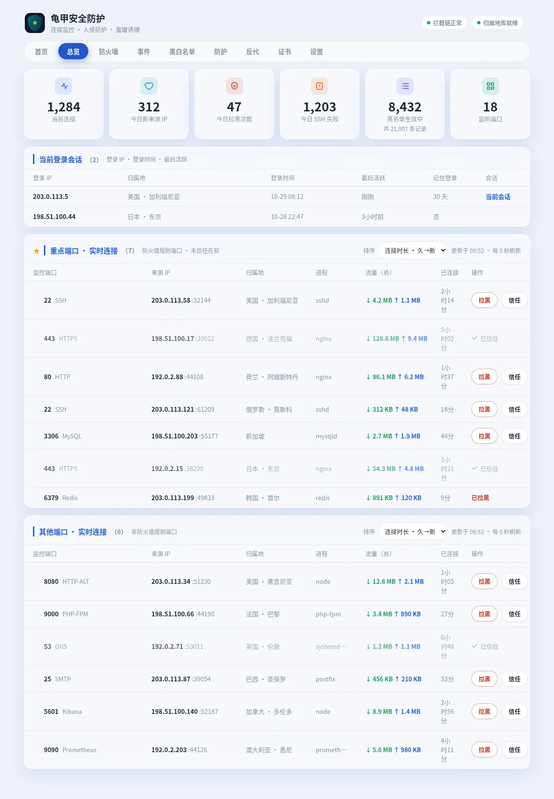Click the 归属地库就绪 status pill

click(x=497, y=23)
